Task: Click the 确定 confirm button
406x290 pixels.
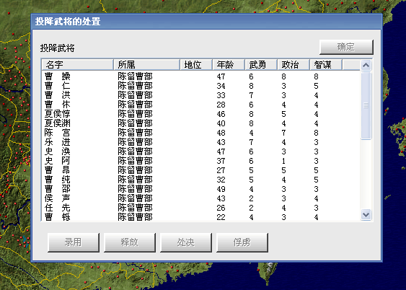Action: coord(346,47)
